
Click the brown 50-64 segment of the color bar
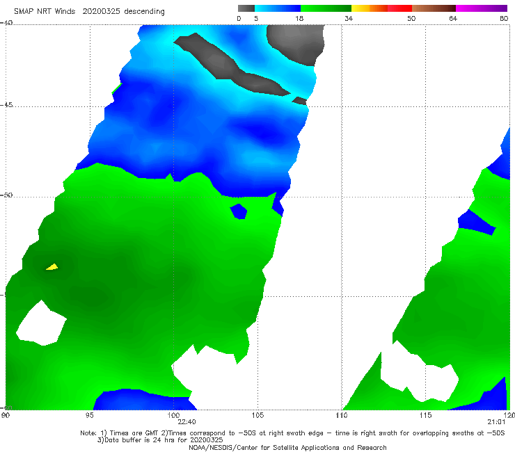coord(434,8)
